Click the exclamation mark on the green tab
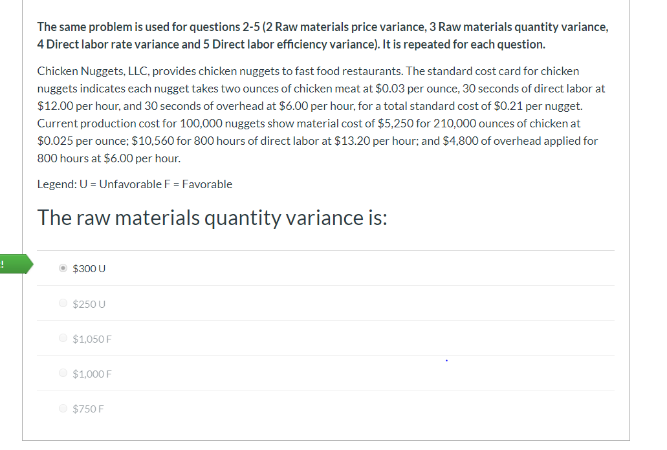 click(x=3, y=263)
